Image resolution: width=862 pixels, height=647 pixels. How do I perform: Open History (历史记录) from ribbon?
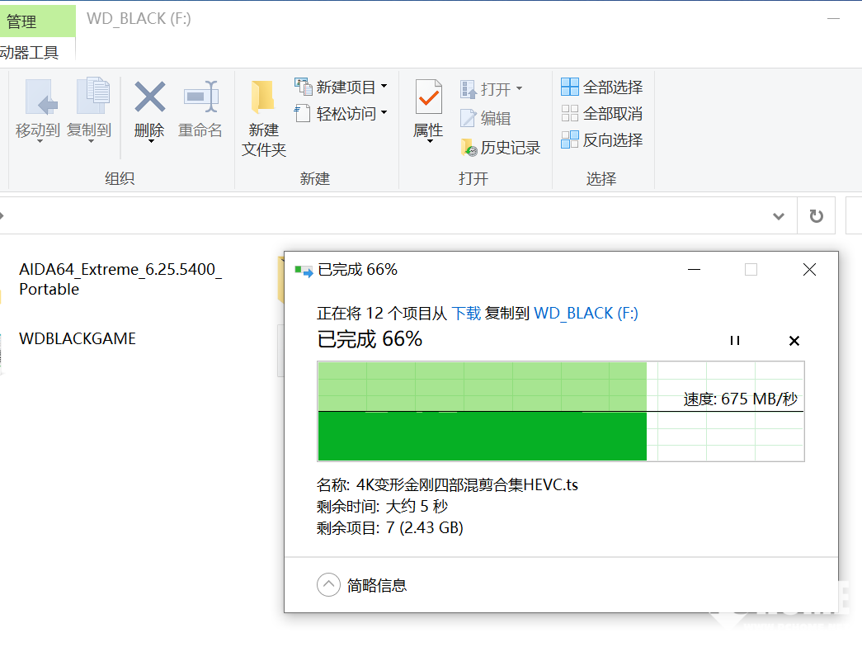(x=500, y=147)
